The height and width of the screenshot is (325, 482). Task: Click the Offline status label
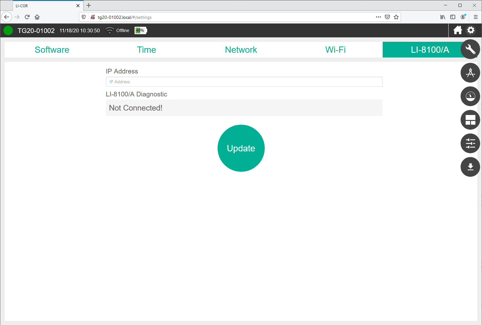pos(123,30)
